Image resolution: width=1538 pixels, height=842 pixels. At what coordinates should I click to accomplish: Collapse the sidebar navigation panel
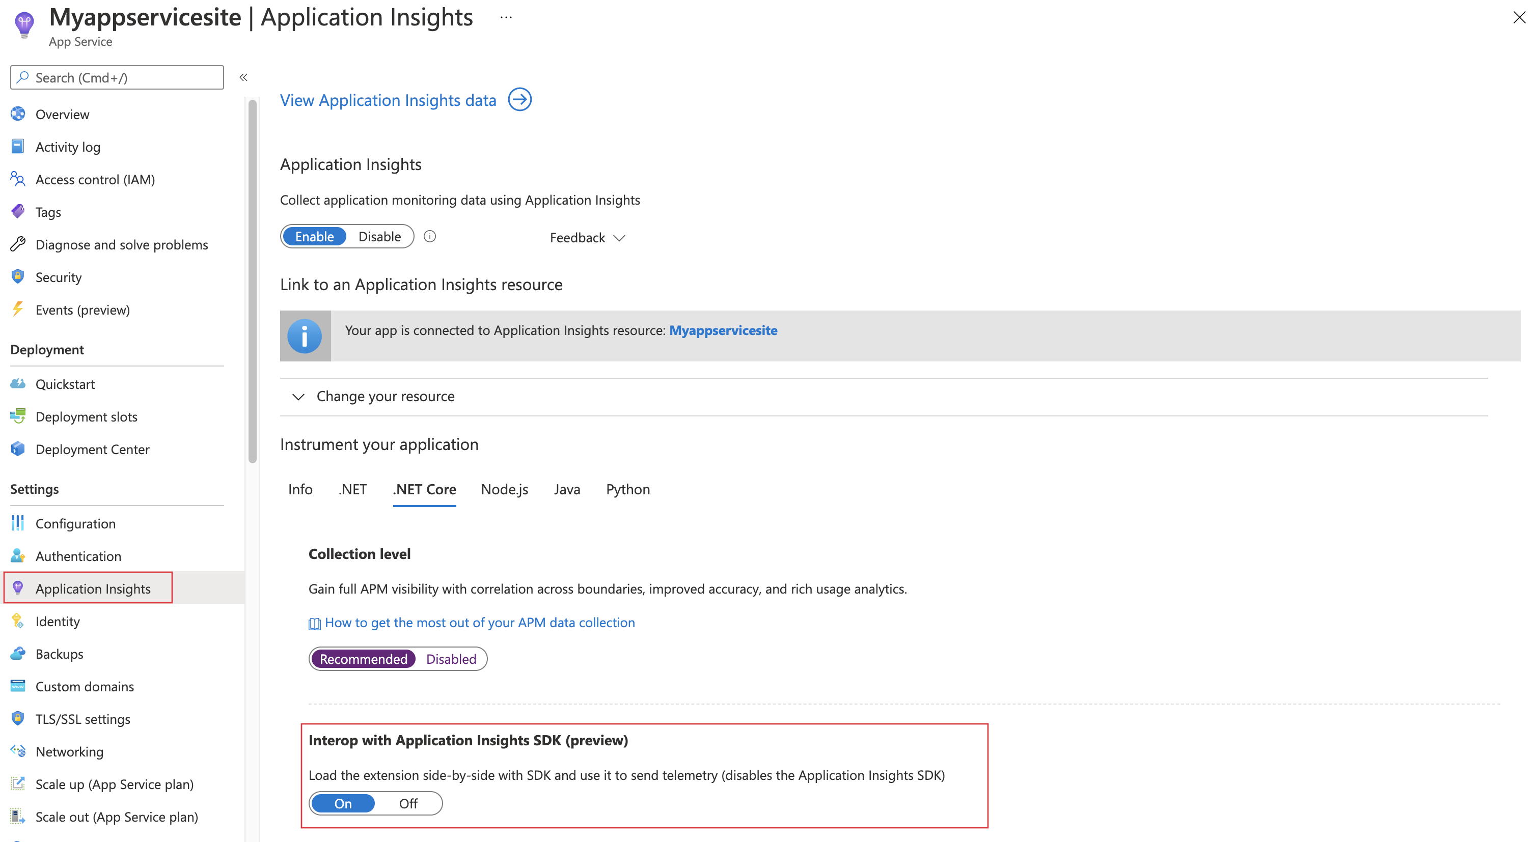click(244, 78)
